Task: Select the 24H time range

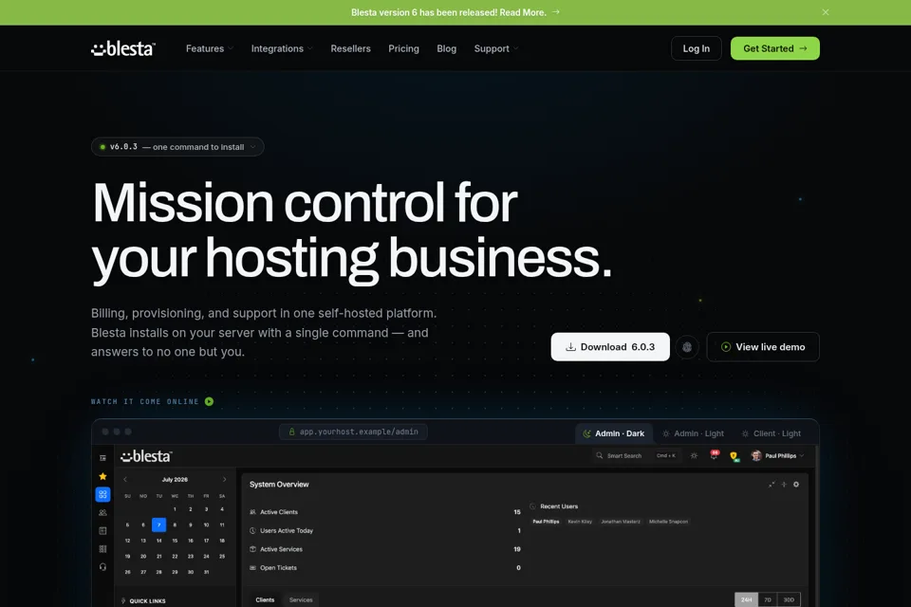Action: point(747,600)
